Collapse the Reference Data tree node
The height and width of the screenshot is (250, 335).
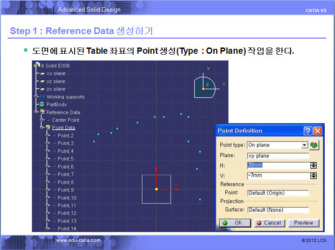36,112
